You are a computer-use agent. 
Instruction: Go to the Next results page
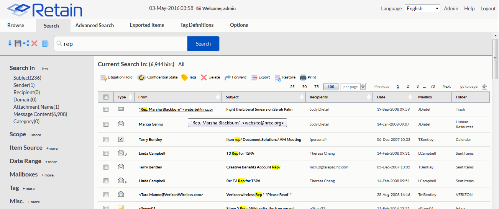click(446, 87)
